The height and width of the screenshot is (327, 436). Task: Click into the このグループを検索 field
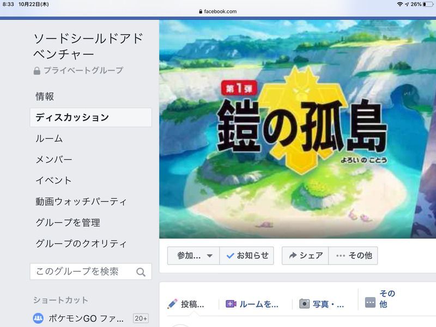pyautogui.click(x=91, y=271)
